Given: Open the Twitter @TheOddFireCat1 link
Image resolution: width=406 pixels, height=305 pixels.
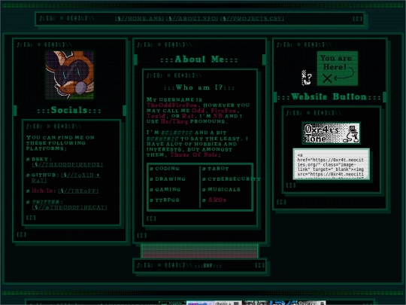Looking at the screenshot, I should pyautogui.click(x=69, y=208).
